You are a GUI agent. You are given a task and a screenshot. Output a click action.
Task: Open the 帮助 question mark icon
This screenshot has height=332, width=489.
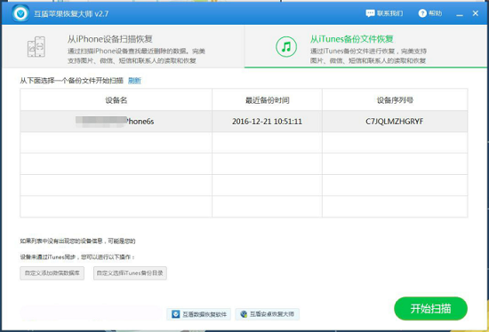(422, 13)
